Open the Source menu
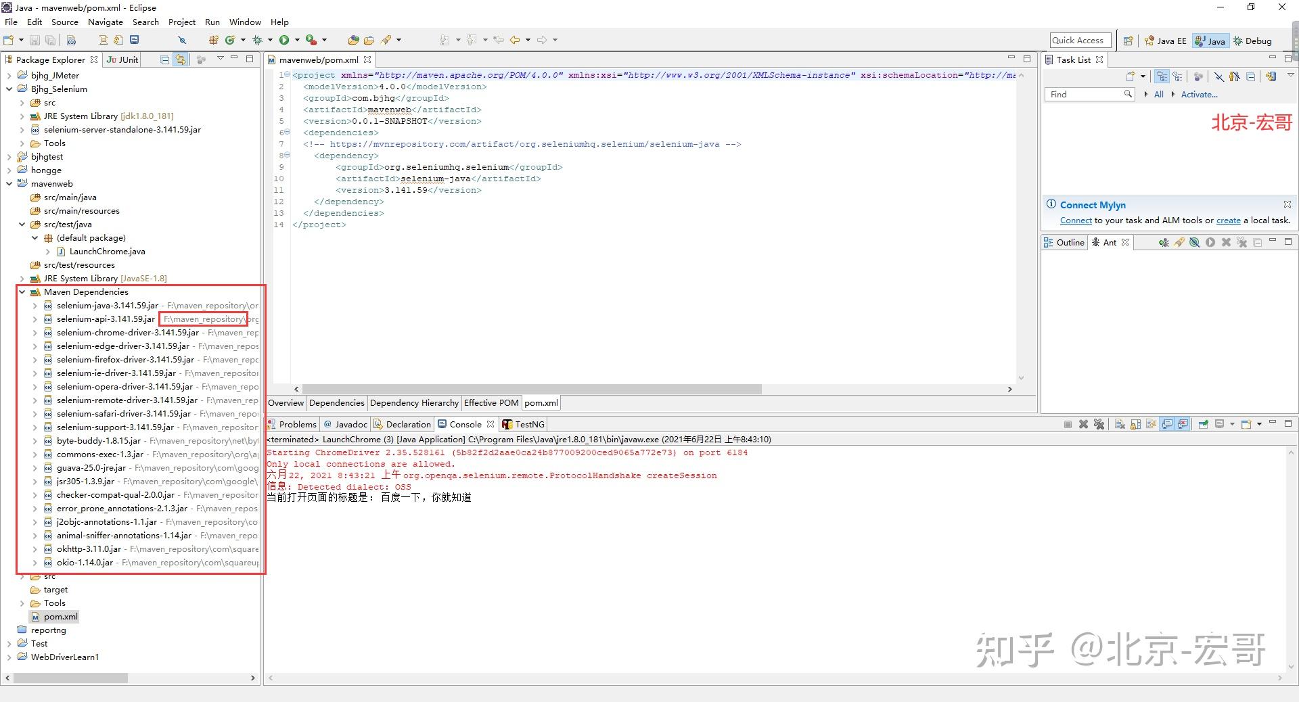 65,22
